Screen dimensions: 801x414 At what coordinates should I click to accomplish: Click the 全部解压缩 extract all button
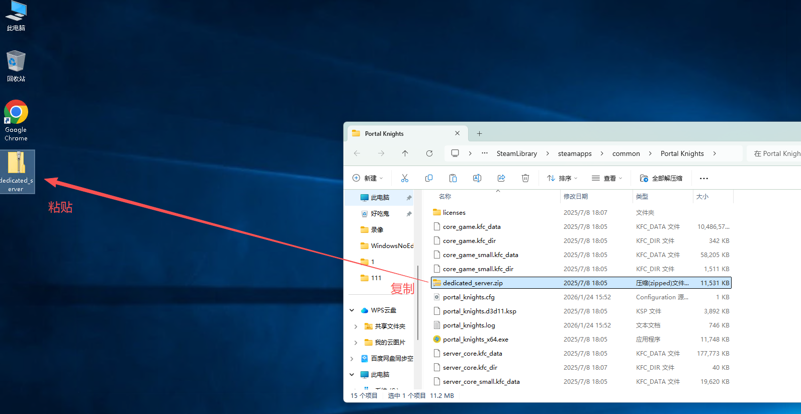pos(661,178)
